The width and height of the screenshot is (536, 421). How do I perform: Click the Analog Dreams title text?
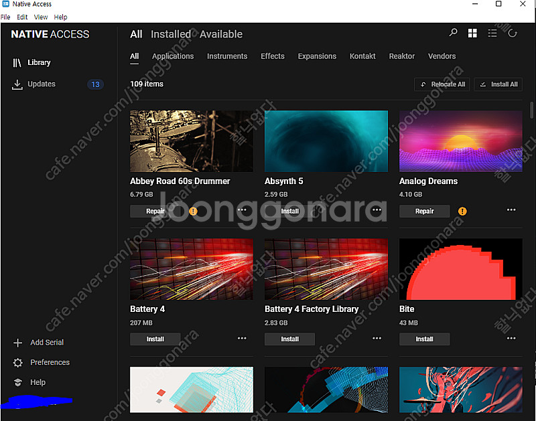tap(428, 181)
